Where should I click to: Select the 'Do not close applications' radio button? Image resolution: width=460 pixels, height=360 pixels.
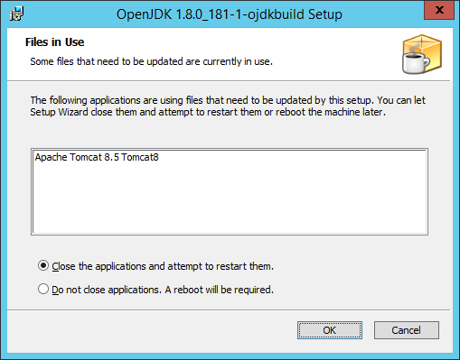click(43, 289)
